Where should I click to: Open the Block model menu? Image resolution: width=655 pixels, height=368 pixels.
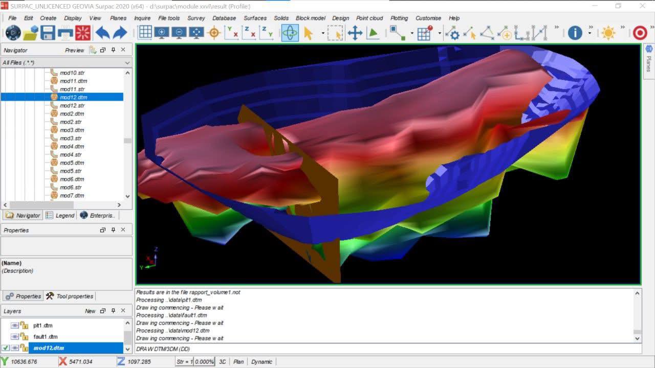pyautogui.click(x=310, y=18)
